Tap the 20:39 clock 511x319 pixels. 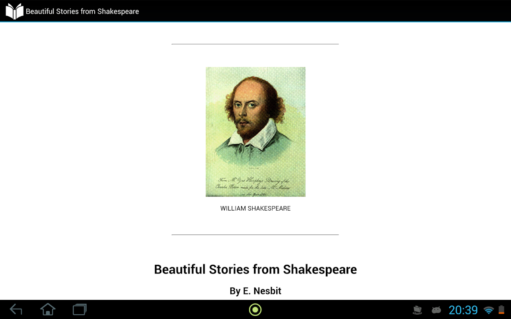463,310
